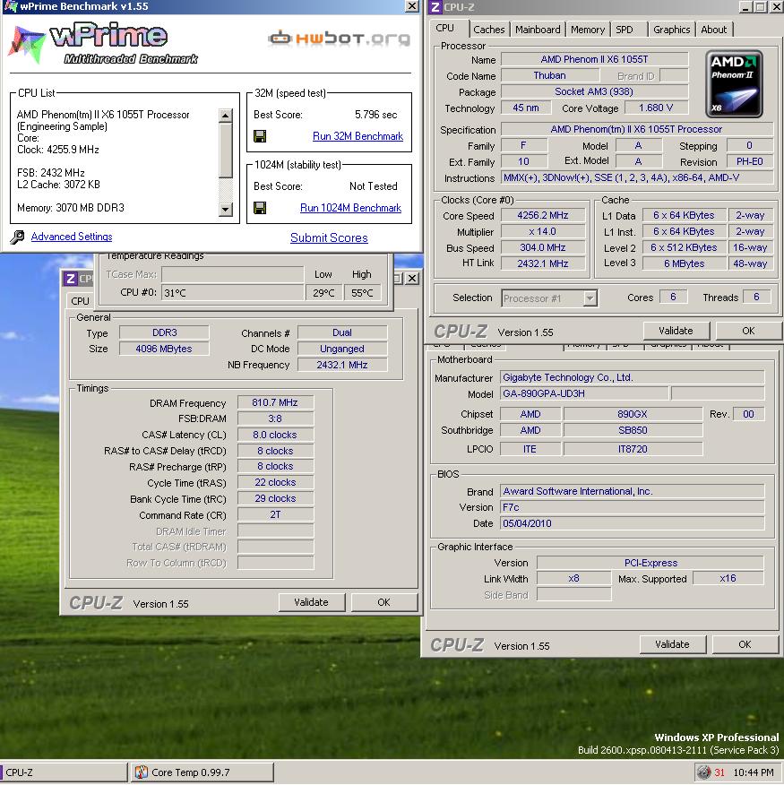The image size is (784, 785).
Task: Click the DRAM Frequency value field
Action: 275,403
